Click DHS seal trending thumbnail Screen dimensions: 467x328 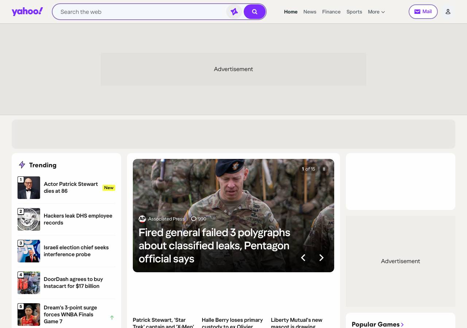29,219
